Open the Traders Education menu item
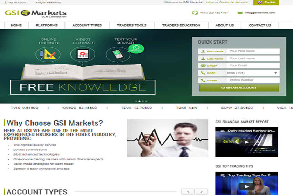Screen dimensions: 293x195 181,25
